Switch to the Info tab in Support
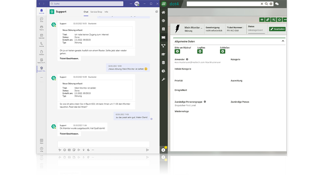The width and height of the screenshot is (323, 175). (x=106, y=12)
